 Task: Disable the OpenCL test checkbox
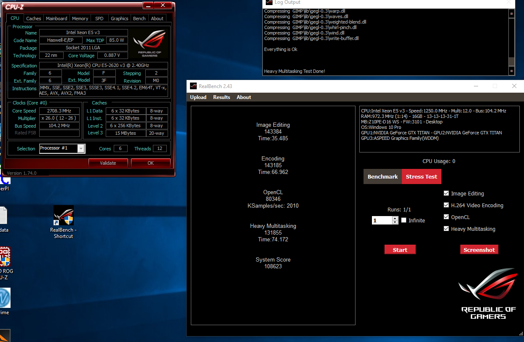click(446, 217)
